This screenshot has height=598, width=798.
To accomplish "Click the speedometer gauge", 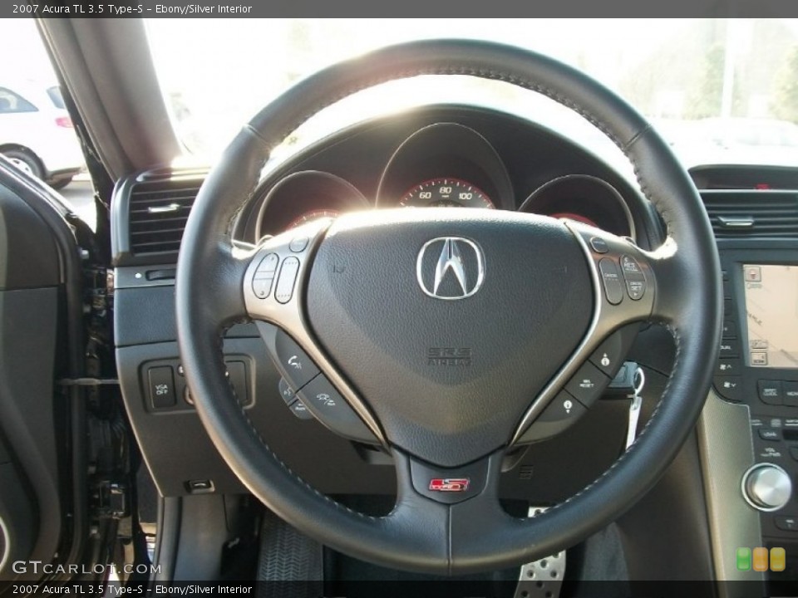I will (x=446, y=166).
